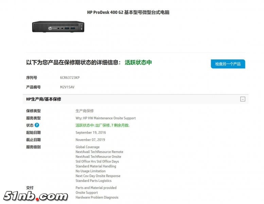
Task: Click the end date November 07, 2019
Action: tap(90, 140)
